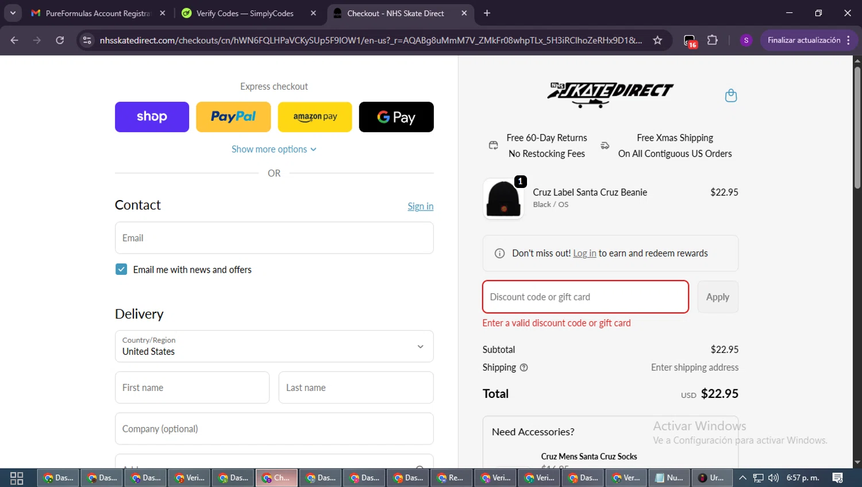Viewport: 862px width, 487px height.
Task: Click the black beanie product thumbnail
Action: pos(503,199)
